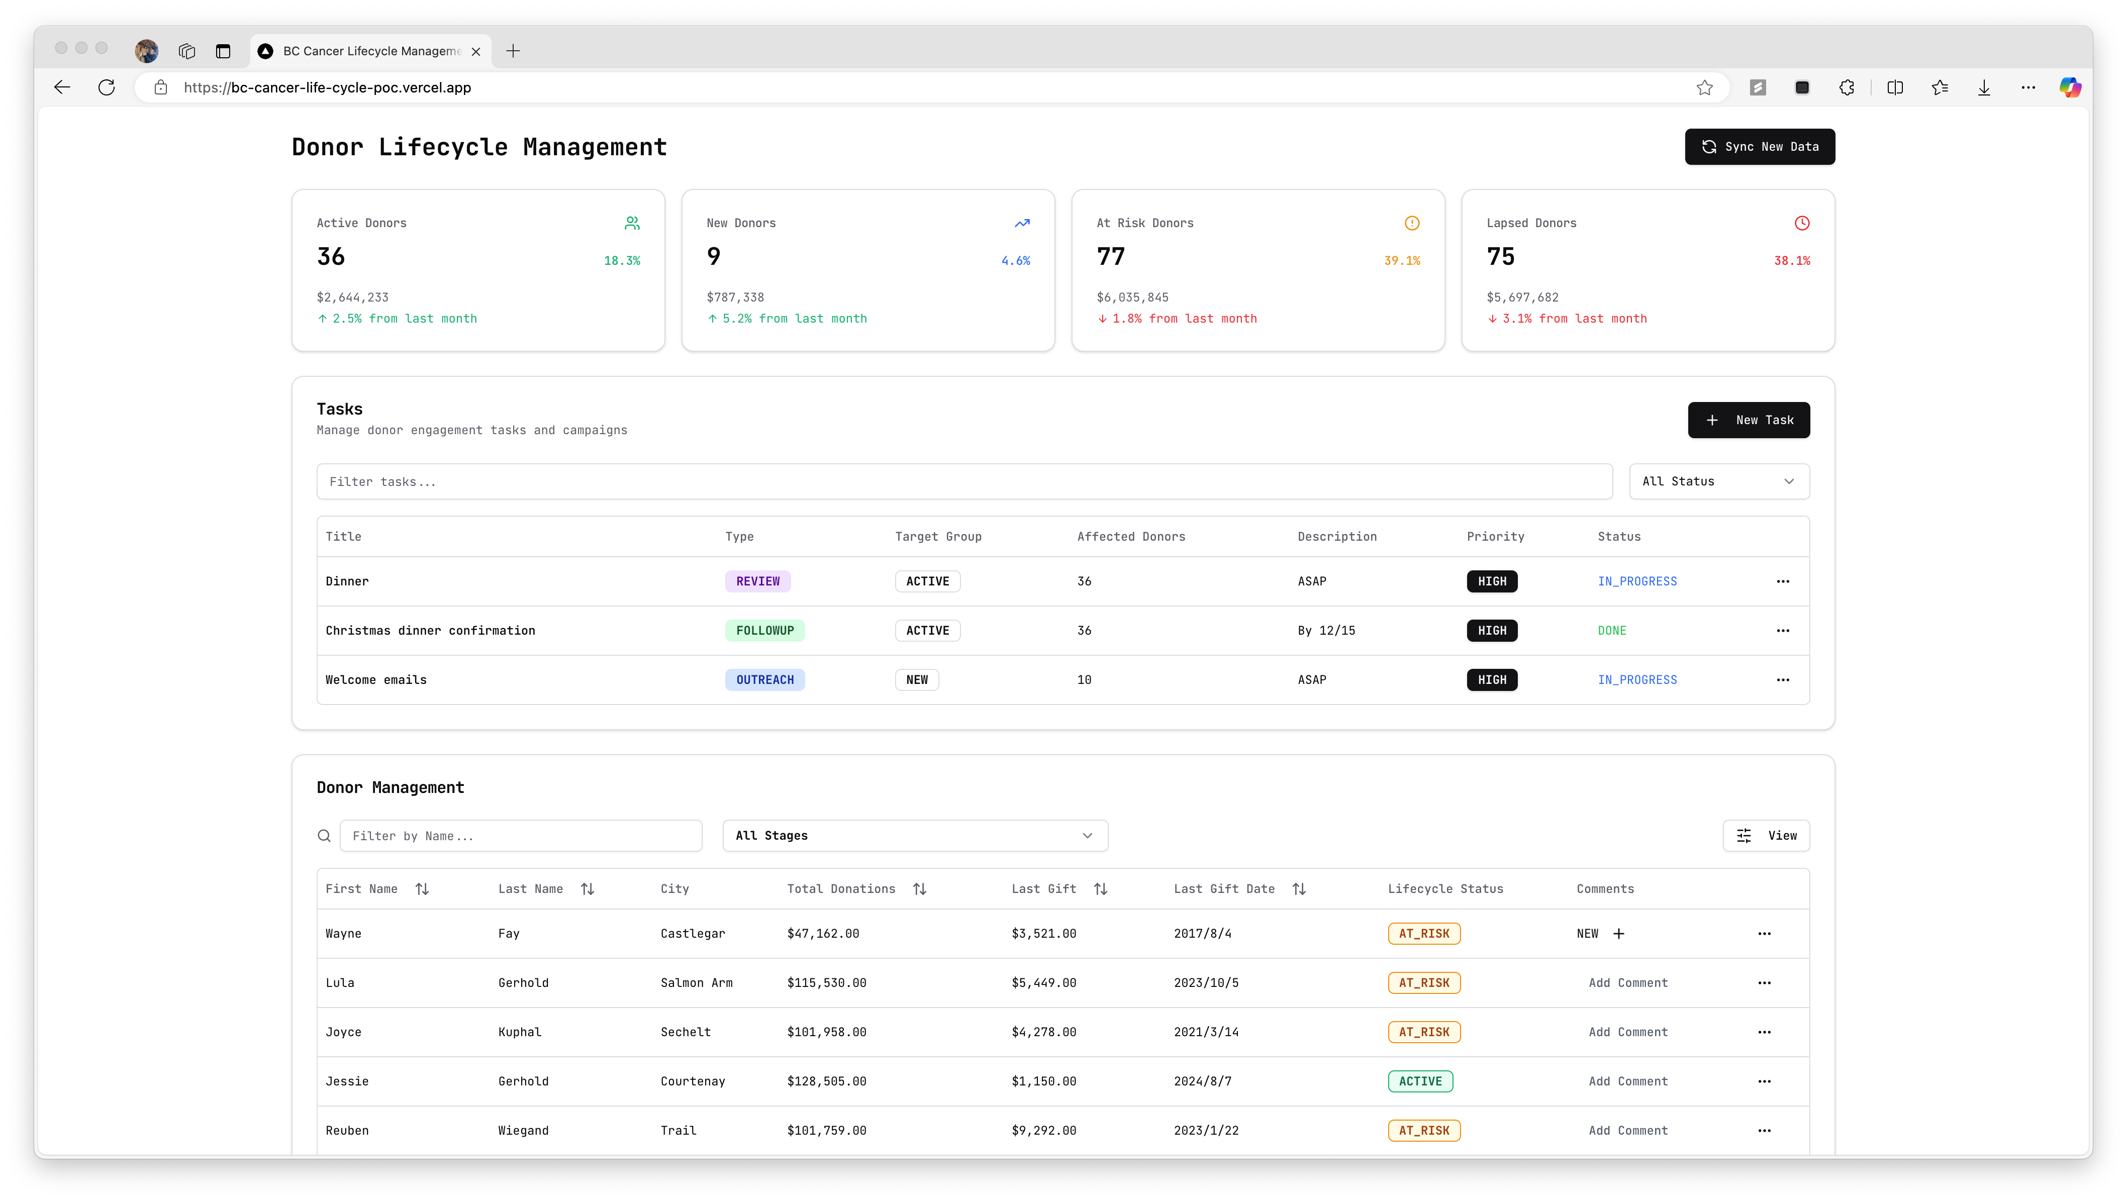Click the Sync New Data button

[1760, 147]
